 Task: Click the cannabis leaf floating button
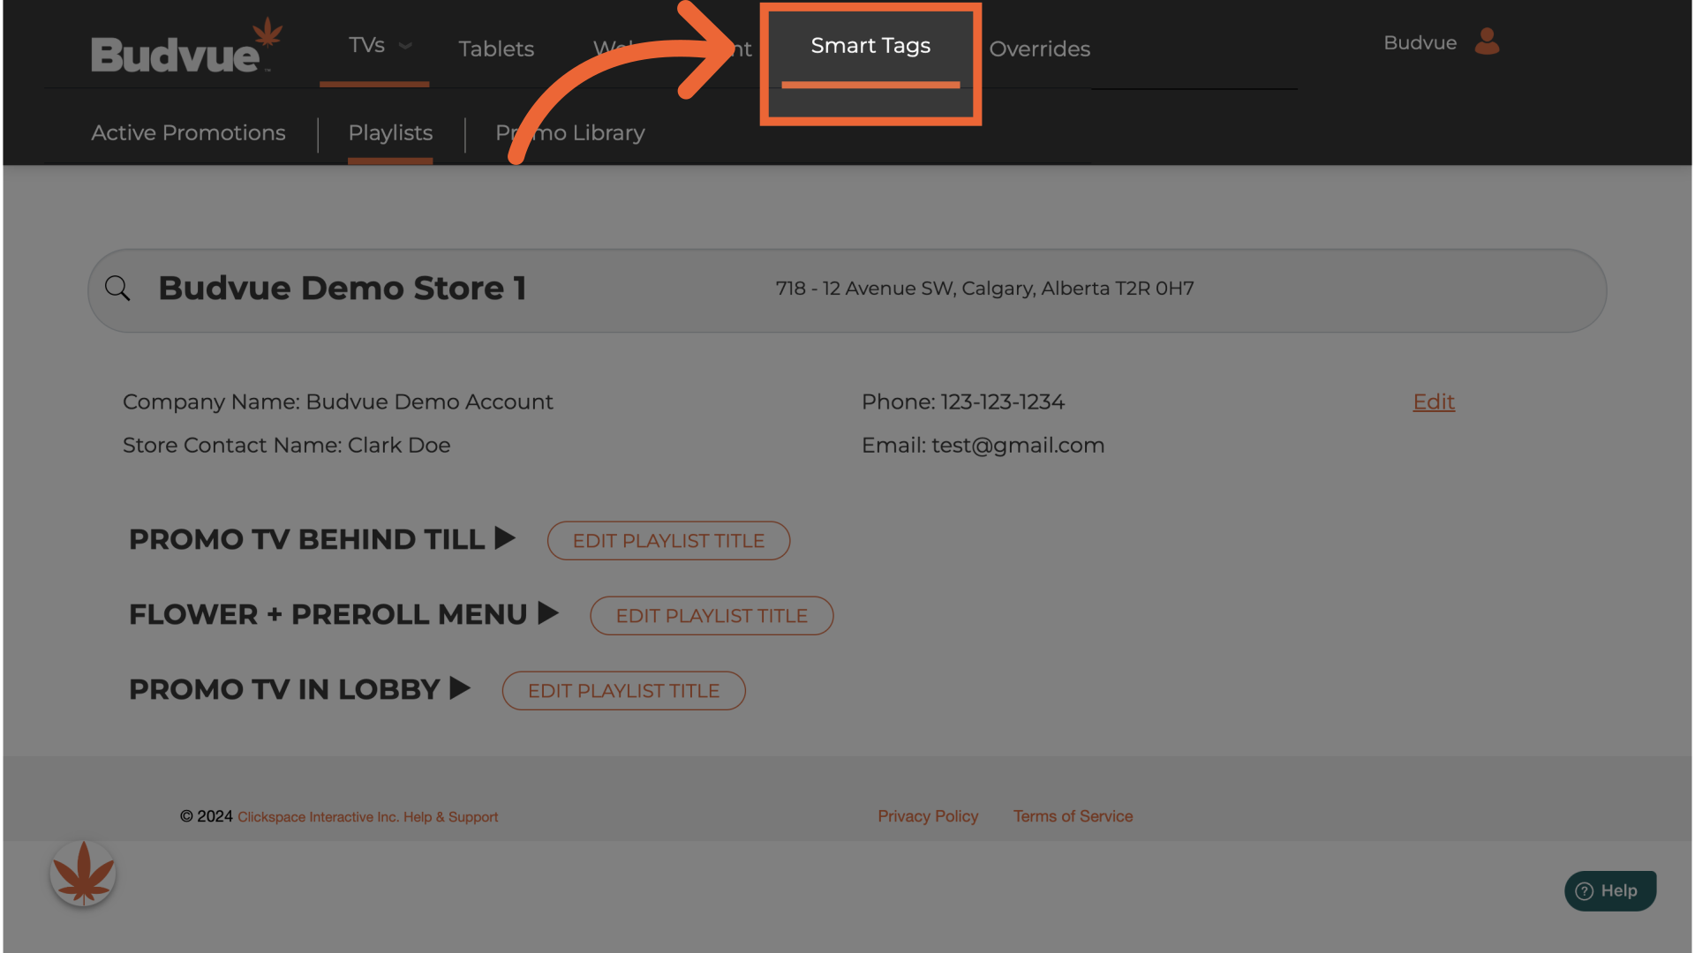pos(83,874)
